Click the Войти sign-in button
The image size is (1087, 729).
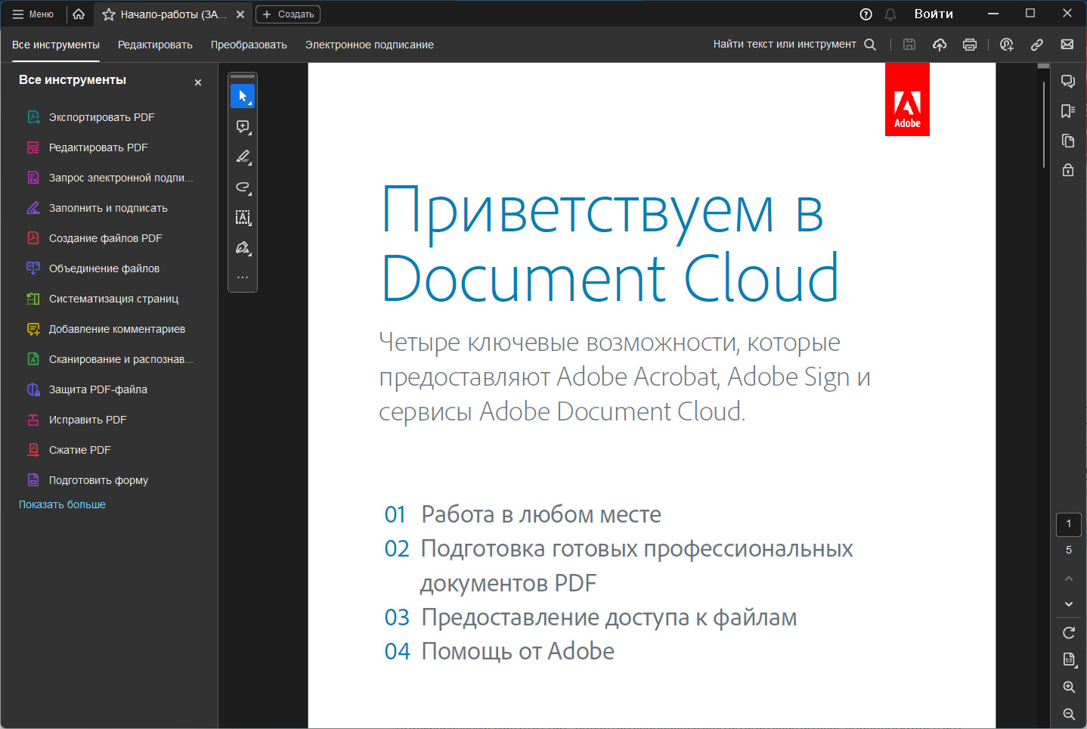pyautogui.click(x=934, y=14)
